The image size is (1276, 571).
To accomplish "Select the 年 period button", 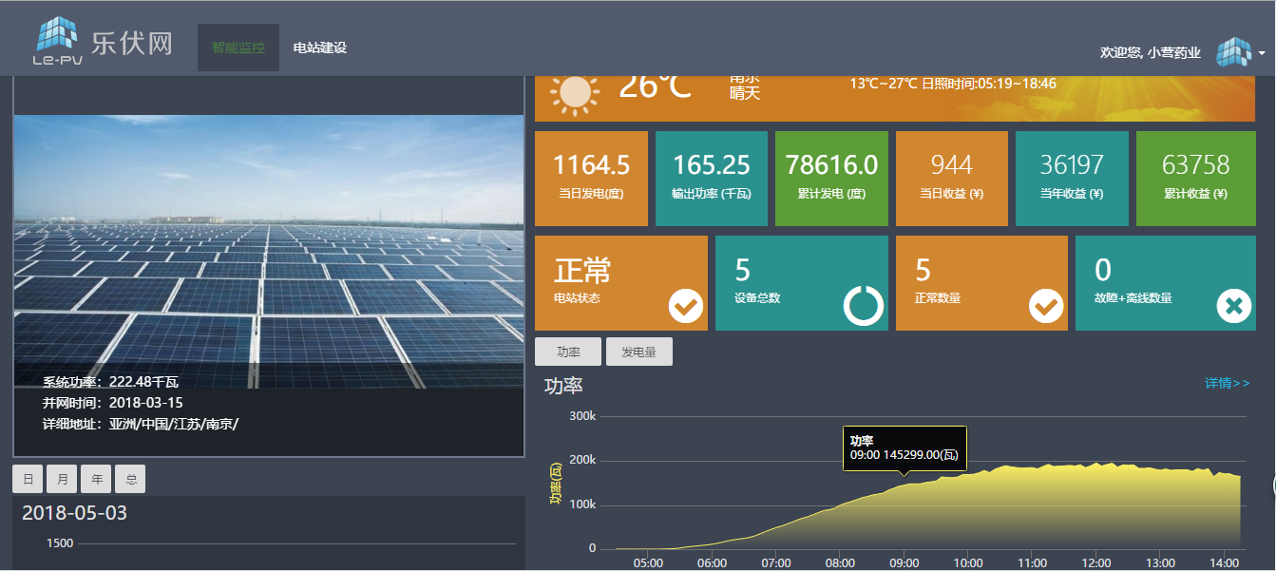I will point(97,480).
